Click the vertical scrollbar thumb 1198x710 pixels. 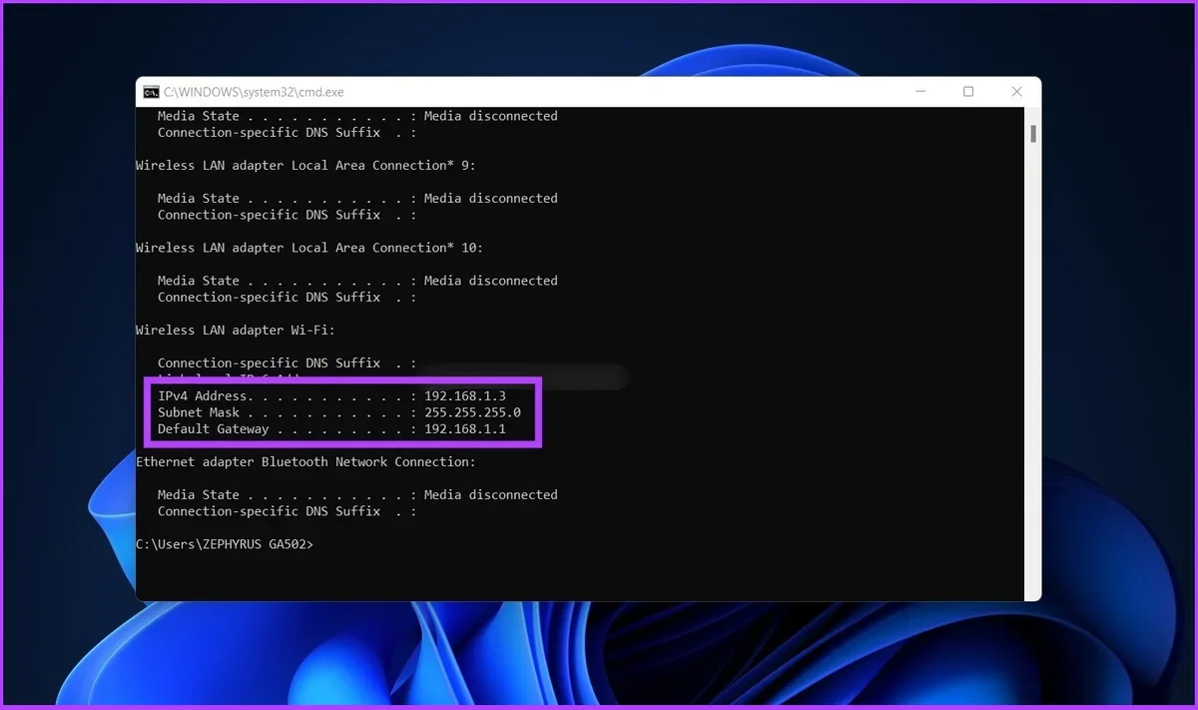point(1033,133)
